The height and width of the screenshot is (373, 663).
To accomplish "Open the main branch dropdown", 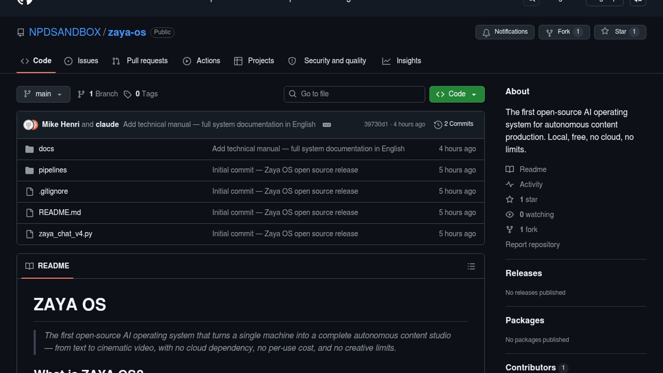I will click(x=43, y=94).
